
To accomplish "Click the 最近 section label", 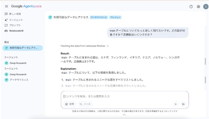I will coord(7,42).
